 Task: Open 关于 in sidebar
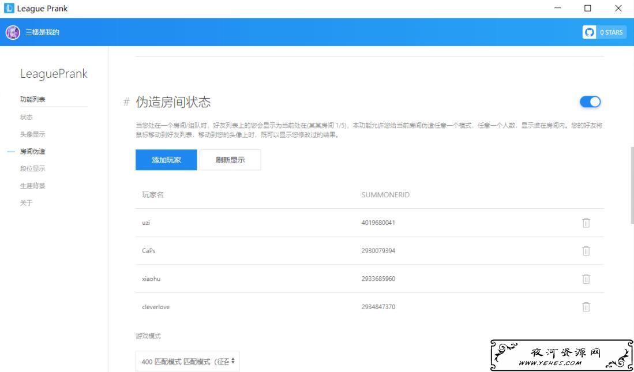27,202
